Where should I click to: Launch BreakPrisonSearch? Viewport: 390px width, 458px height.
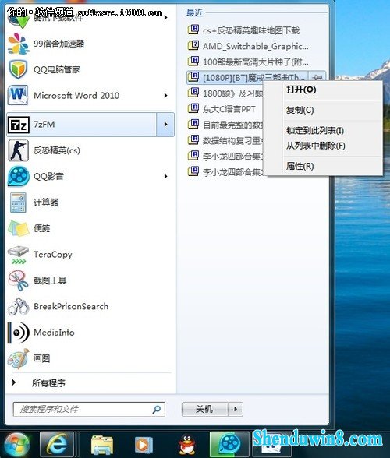pos(90,306)
